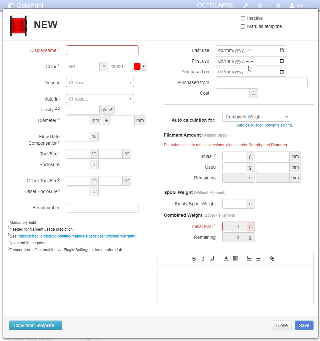Click Copy from Template button
Screen dimensions: 320x341
(x=36, y=325)
